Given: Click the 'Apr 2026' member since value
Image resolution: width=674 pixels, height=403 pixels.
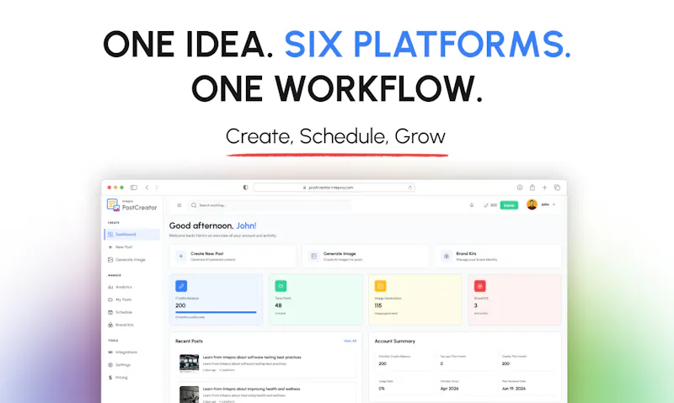Looking at the screenshot, I should pos(449,389).
